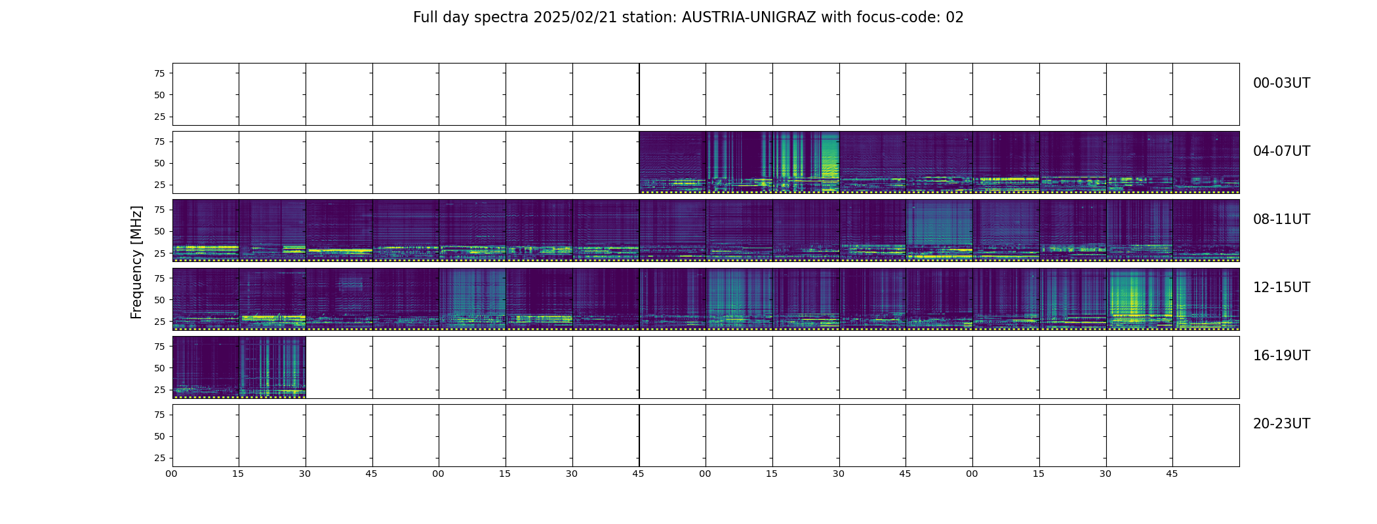Image resolution: width=1377 pixels, height=524 pixels.
Task: Click the first empty panel of the 00-03UT row
Action: pos(205,94)
